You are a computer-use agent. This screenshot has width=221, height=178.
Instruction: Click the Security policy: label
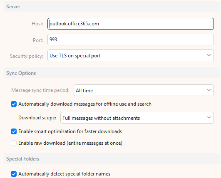tap(27, 56)
